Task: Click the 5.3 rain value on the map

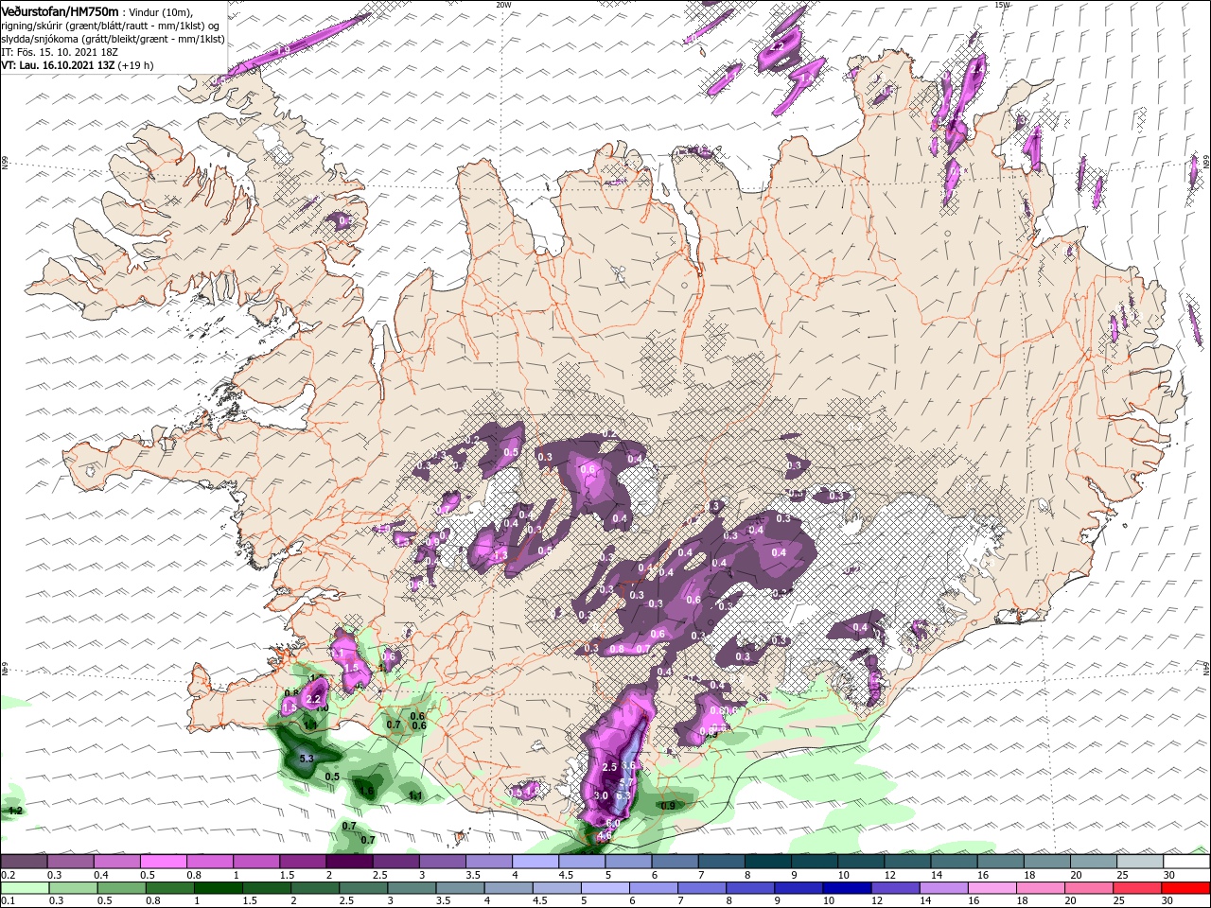Action: [306, 759]
